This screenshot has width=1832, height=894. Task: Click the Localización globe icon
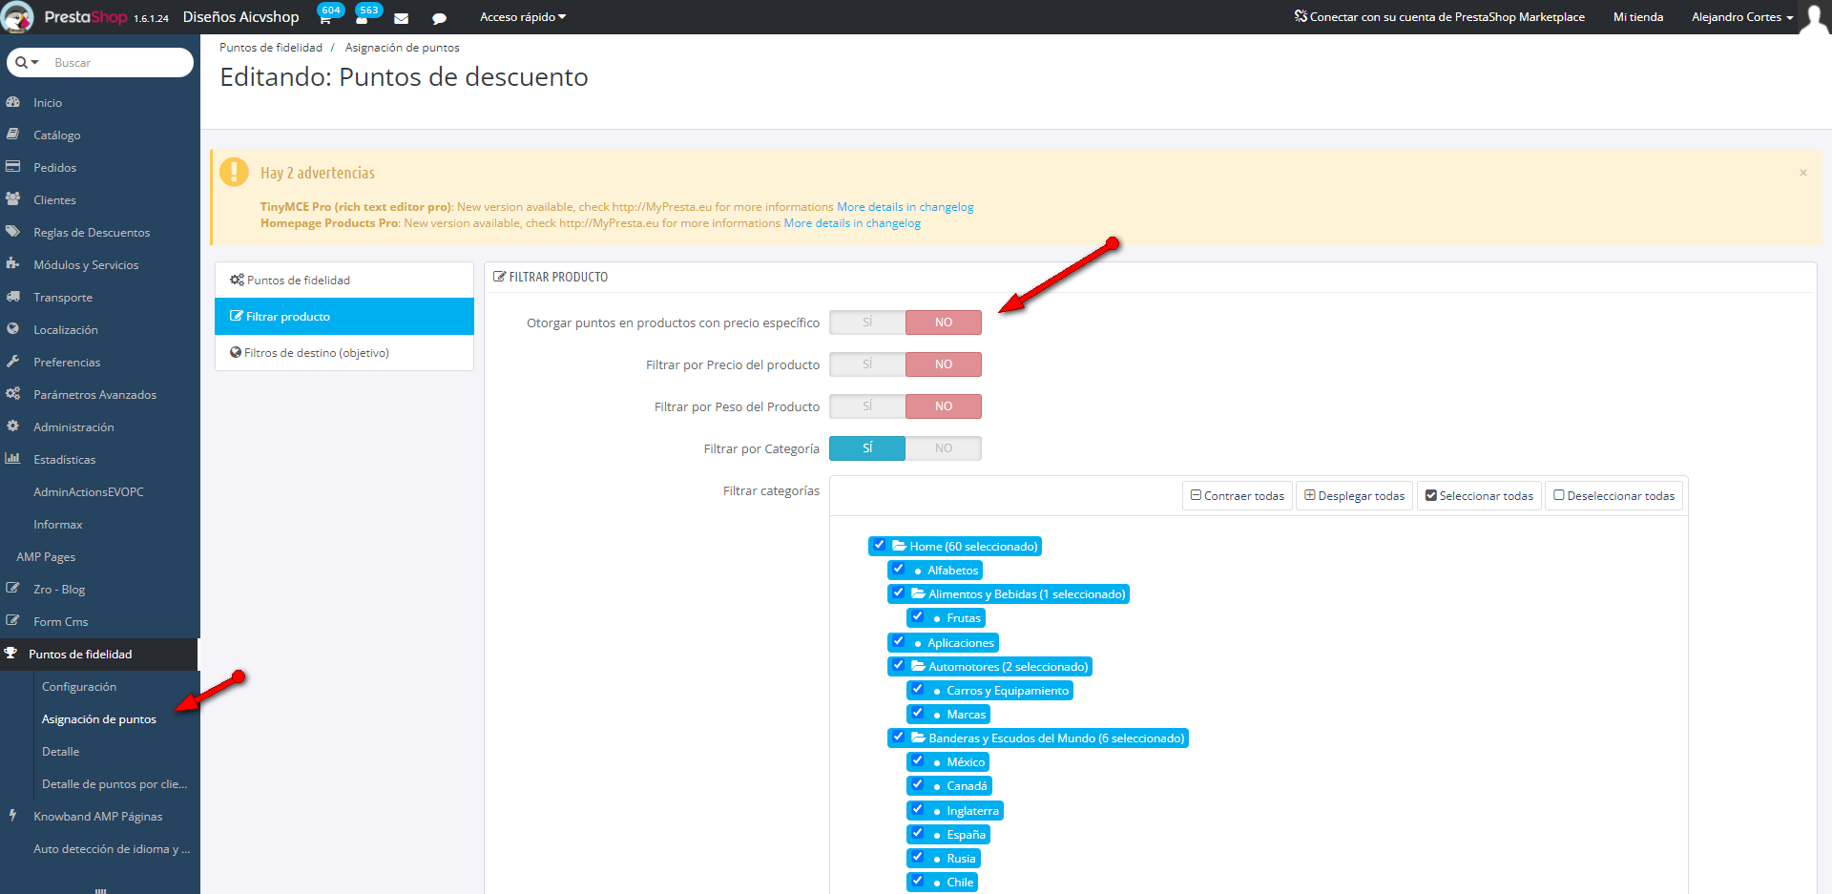click(13, 329)
